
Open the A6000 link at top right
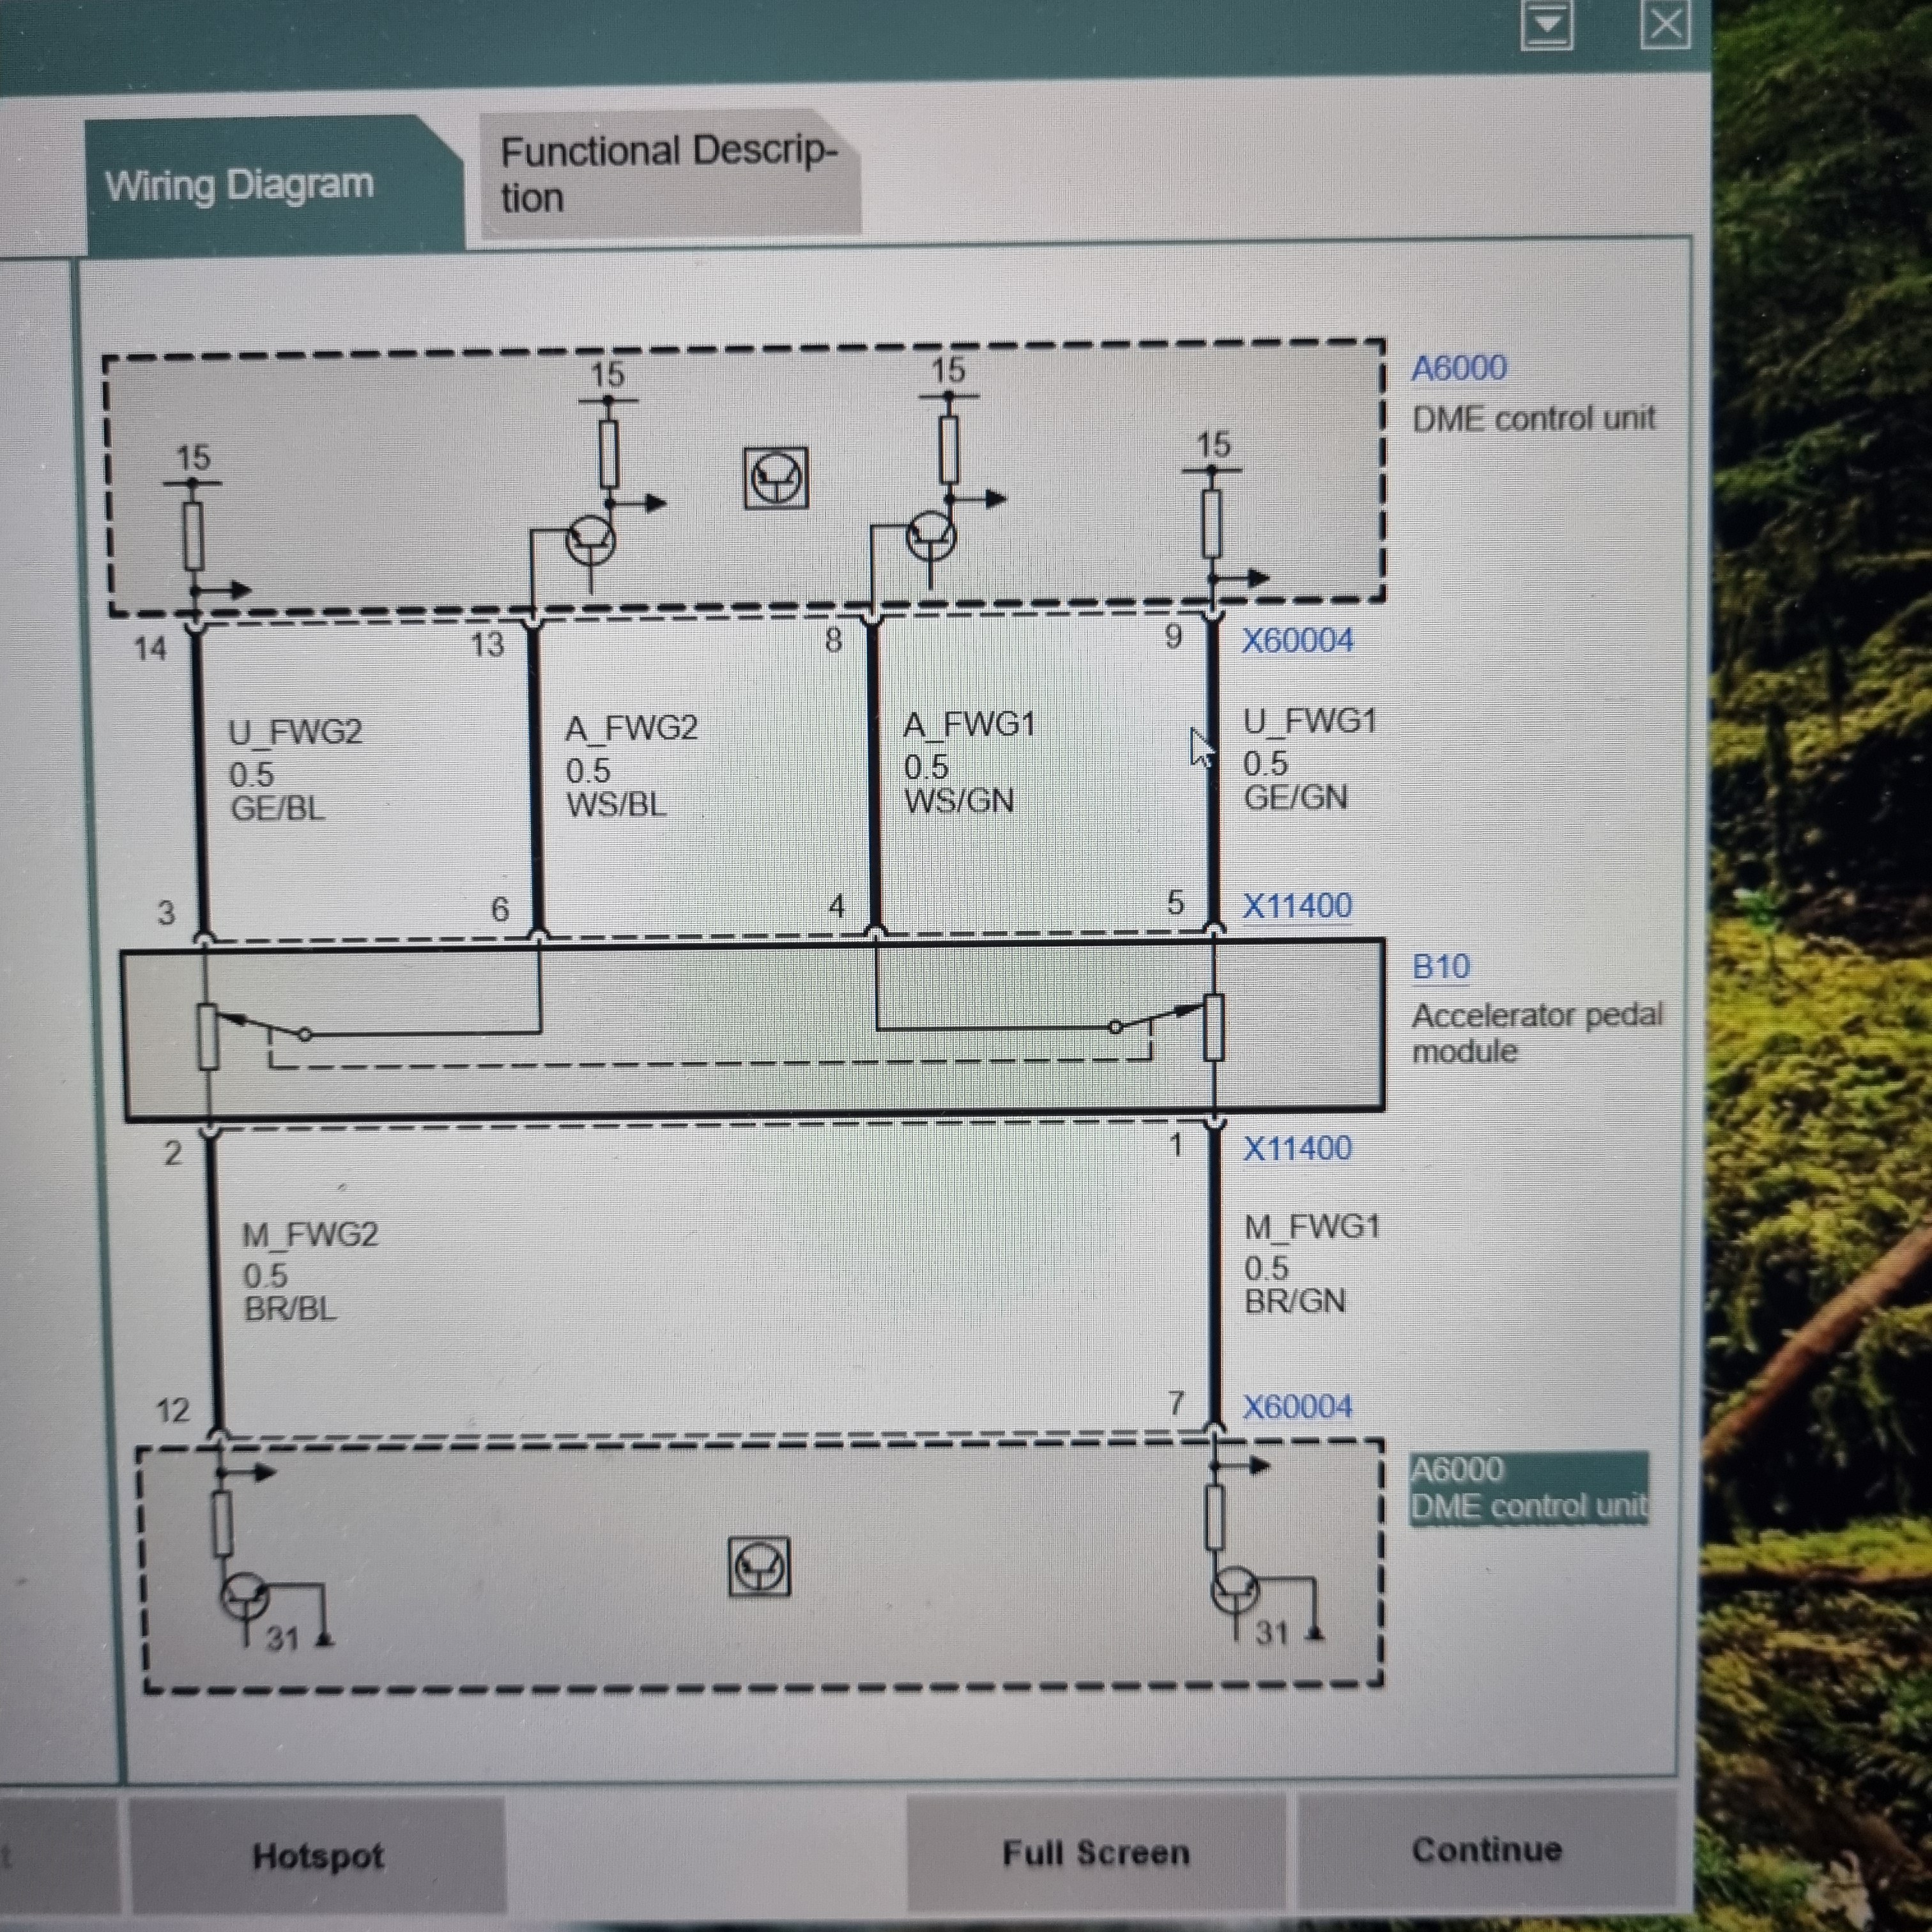[x=1458, y=368]
